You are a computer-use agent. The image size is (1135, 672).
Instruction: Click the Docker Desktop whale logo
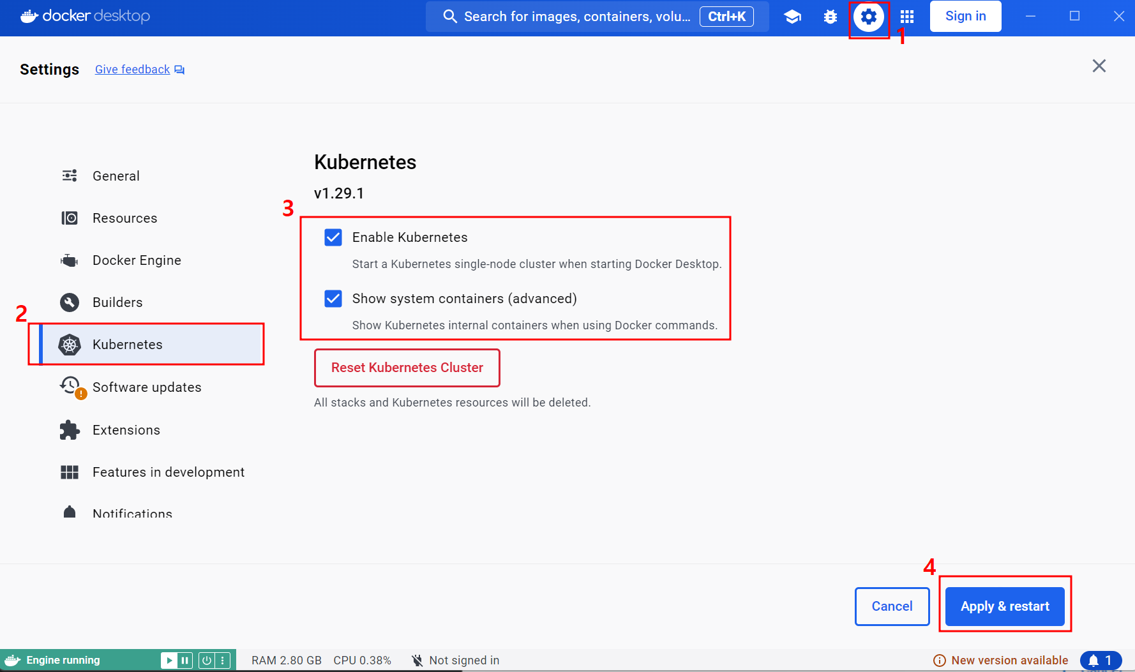tap(30, 16)
